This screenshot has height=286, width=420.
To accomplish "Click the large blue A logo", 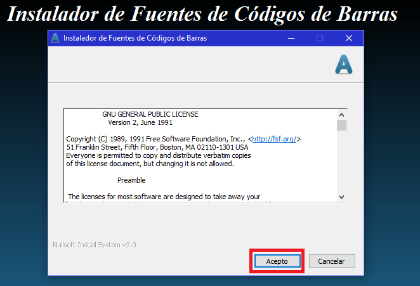I will [x=343, y=64].
